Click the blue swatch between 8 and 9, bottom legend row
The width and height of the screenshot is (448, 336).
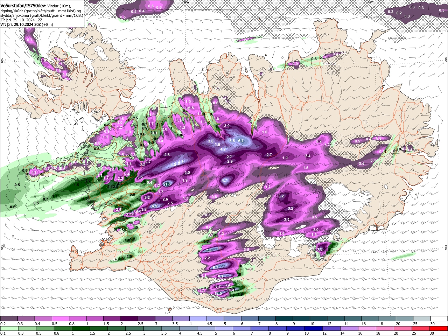point(278,328)
